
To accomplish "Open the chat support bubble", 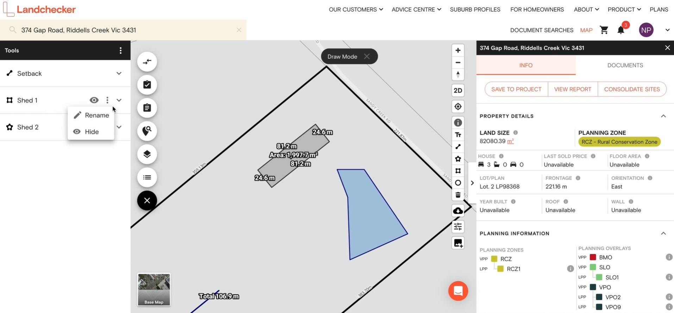I will 458,291.
